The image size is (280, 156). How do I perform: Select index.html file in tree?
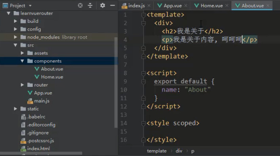click(x=38, y=148)
